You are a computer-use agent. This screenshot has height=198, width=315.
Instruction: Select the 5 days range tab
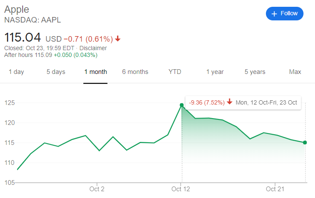56,72
